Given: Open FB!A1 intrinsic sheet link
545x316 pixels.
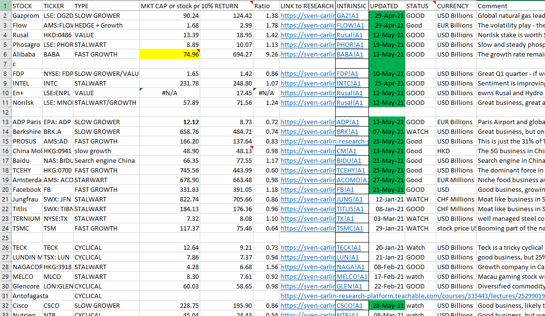Looking at the screenshot, I should 345,189.
